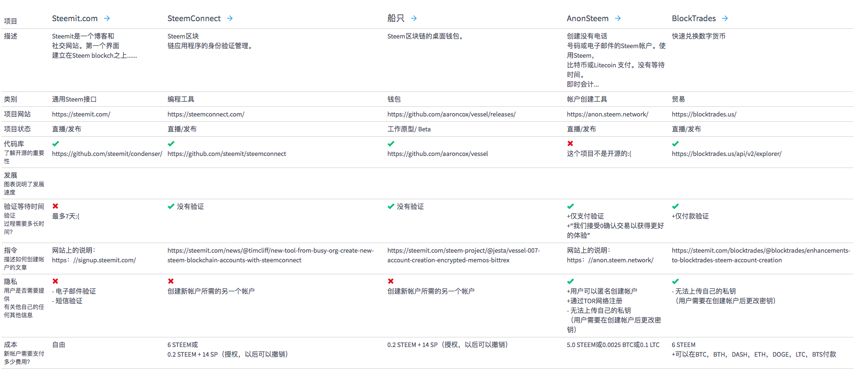
Task: Open the SteemConnect column header
Action: pyautogui.click(x=194, y=18)
